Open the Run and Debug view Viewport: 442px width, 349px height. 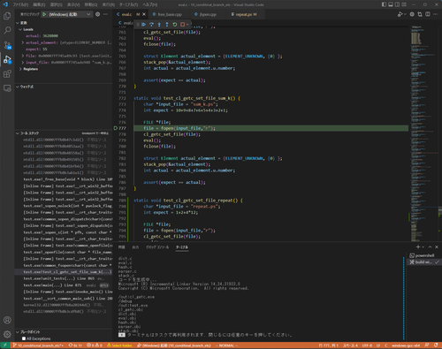click(x=7, y=59)
